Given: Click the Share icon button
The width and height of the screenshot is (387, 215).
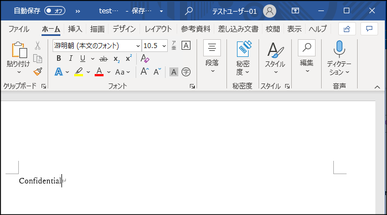Looking at the screenshot, I should point(347,29).
